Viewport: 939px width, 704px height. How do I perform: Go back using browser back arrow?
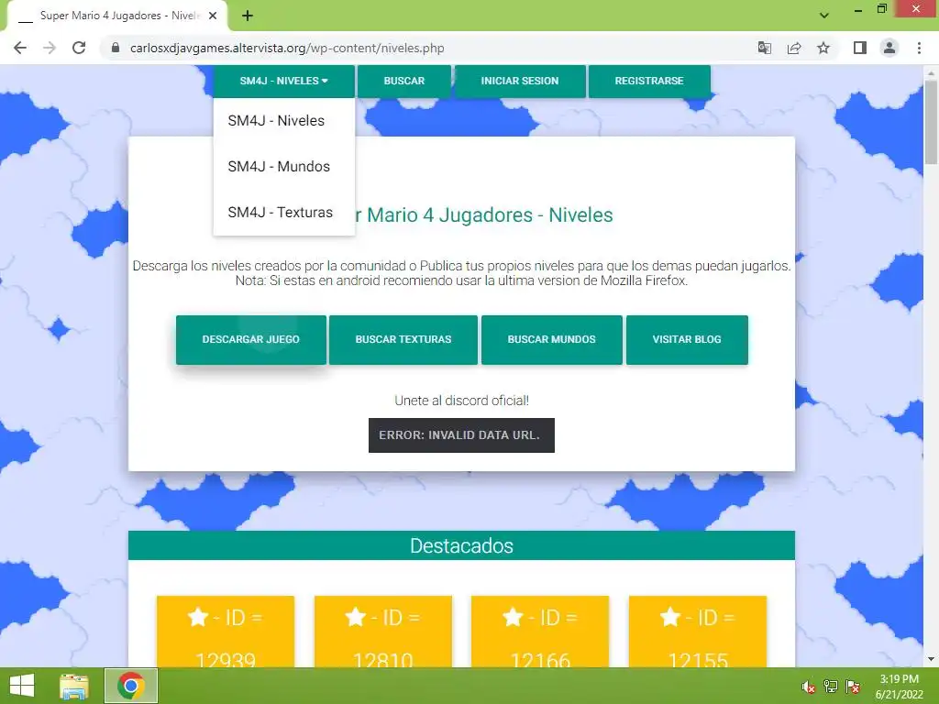(x=20, y=48)
